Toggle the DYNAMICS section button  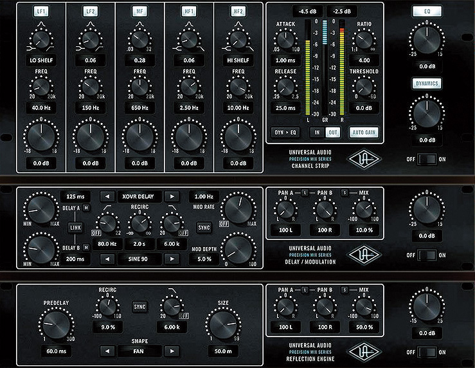pos(427,84)
